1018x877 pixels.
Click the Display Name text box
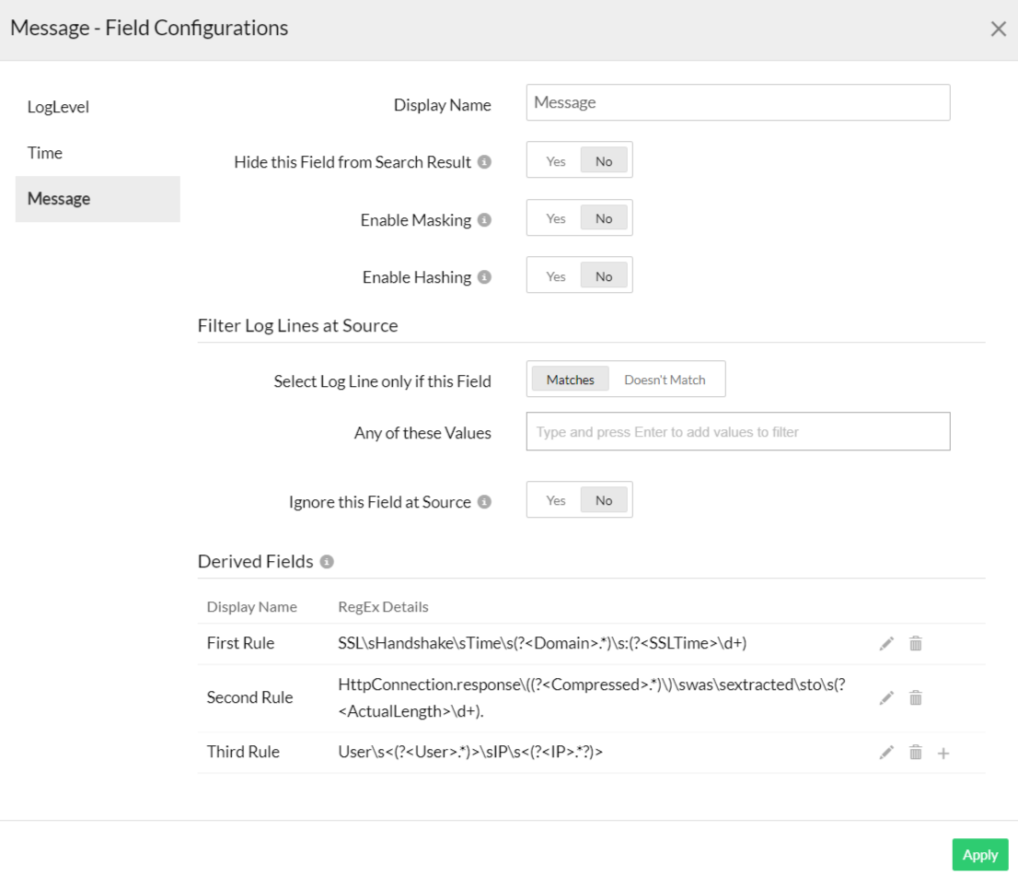[737, 103]
